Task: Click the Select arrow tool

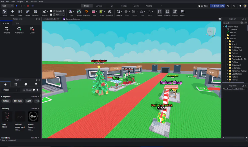Action: (x=5, y=13)
